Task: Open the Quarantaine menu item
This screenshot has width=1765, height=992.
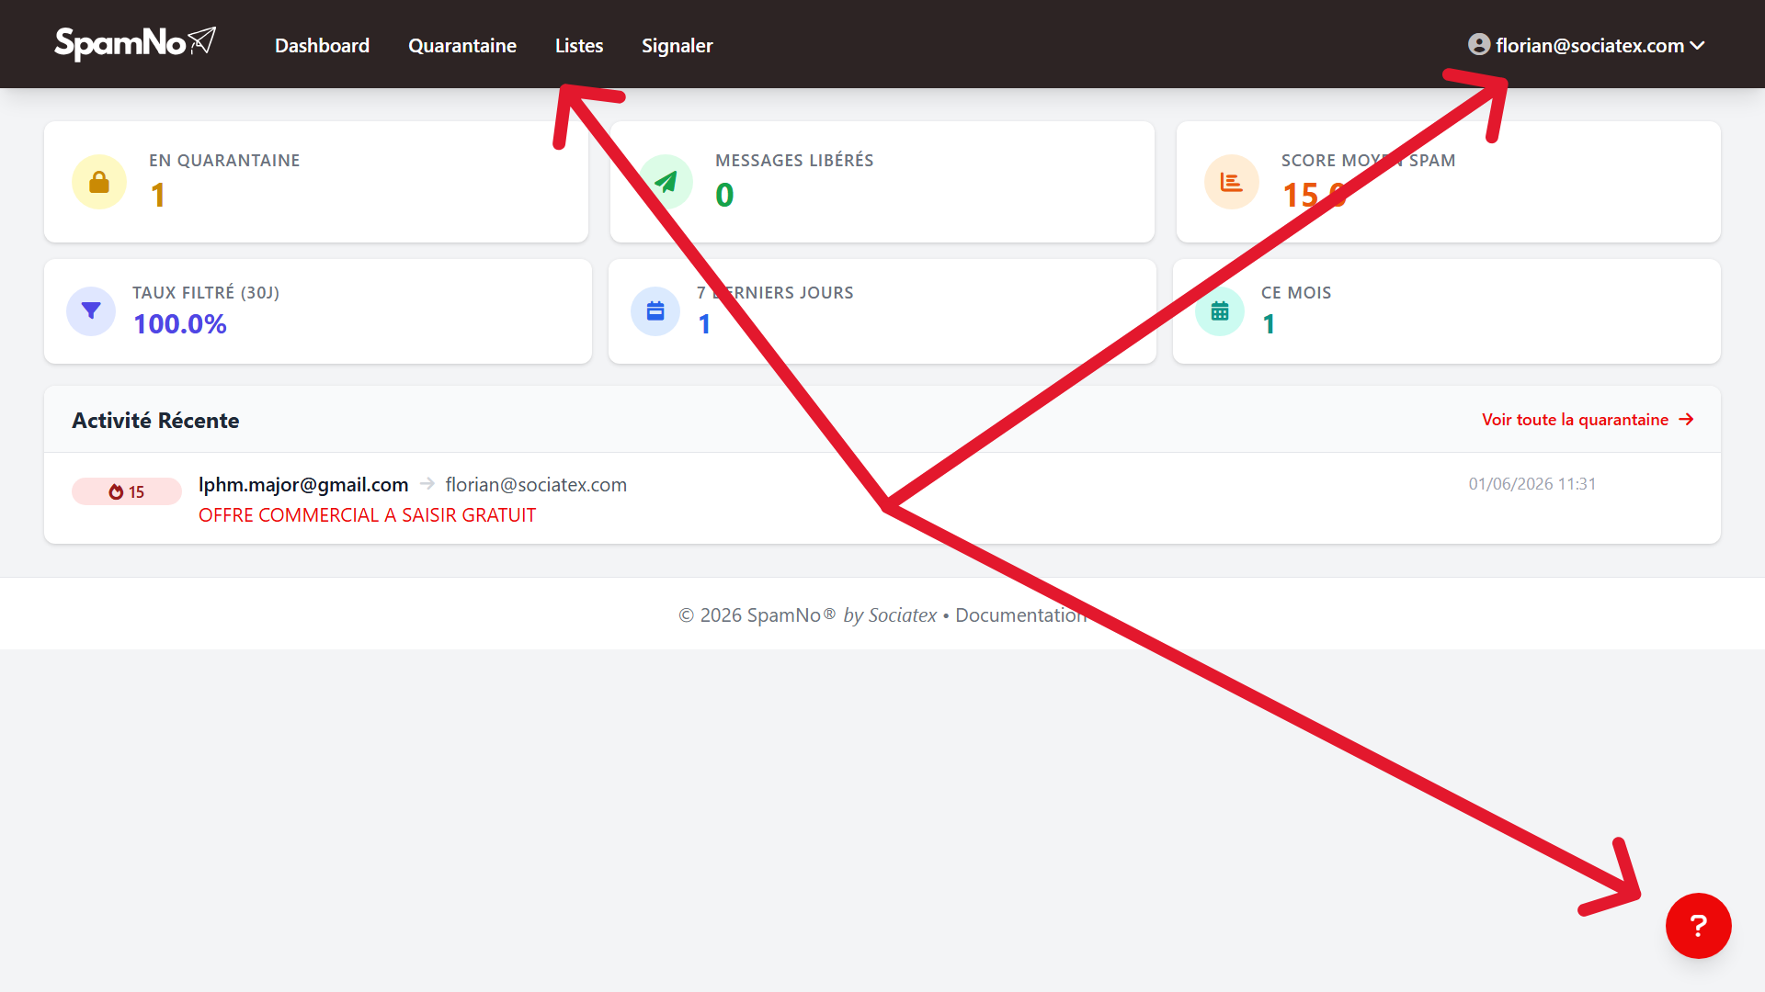Action: 462,45
